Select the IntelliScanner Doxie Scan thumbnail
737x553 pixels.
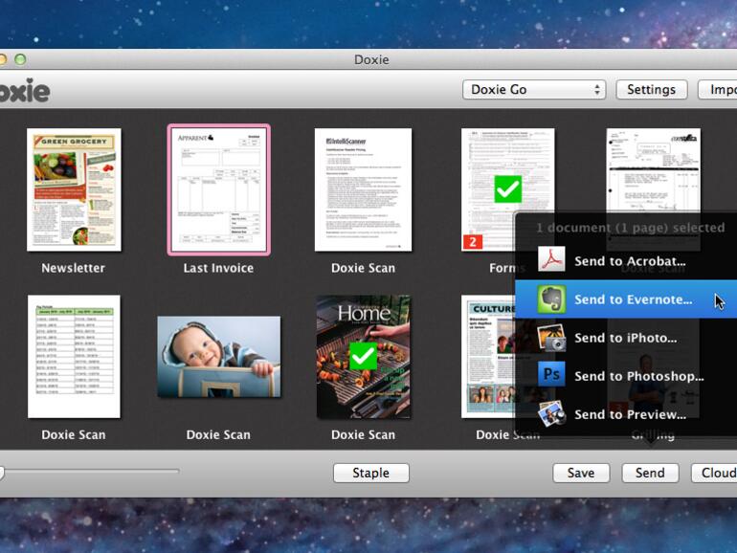point(363,189)
